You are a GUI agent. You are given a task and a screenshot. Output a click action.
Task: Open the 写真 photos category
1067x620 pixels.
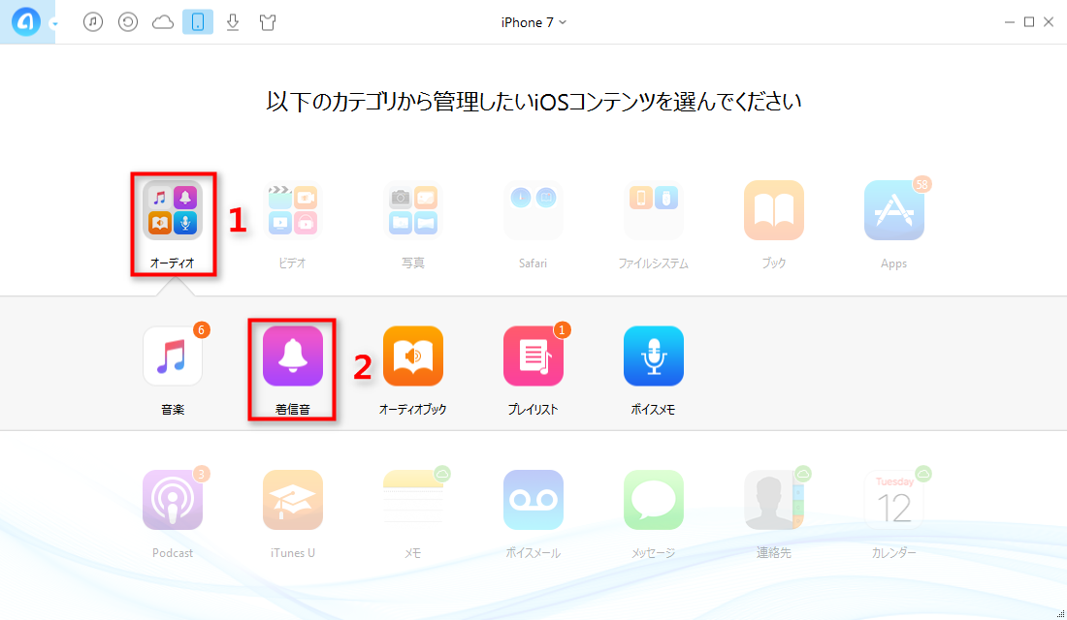click(413, 210)
